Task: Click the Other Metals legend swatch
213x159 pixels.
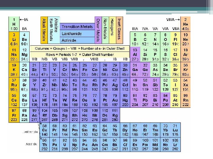Action: click(98, 30)
